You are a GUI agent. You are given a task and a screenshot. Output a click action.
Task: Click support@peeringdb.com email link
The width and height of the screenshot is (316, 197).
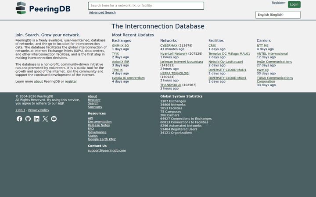pos(107,150)
